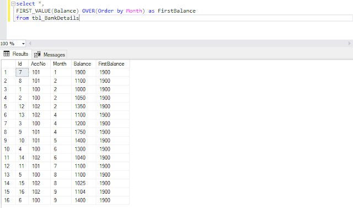Click Balance cell 1300
This screenshot has width=353, height=208.
[84, 149]
